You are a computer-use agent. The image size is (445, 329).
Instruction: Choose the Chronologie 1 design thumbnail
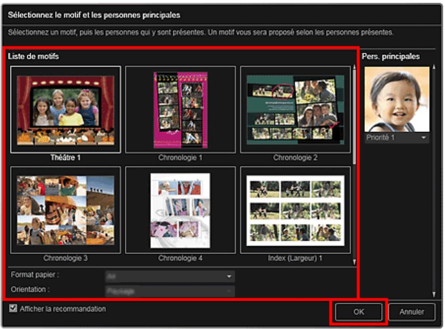[180, 109]
